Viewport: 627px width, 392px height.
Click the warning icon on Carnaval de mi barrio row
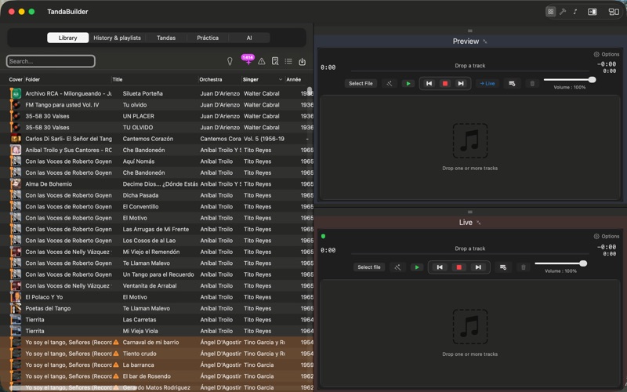click(116, 342)
